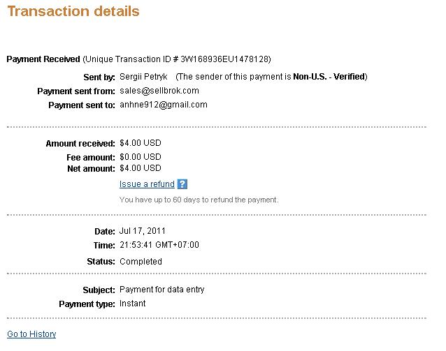Click the Amount received value
Screen dimensions: 446x351
tap(141, 143)
